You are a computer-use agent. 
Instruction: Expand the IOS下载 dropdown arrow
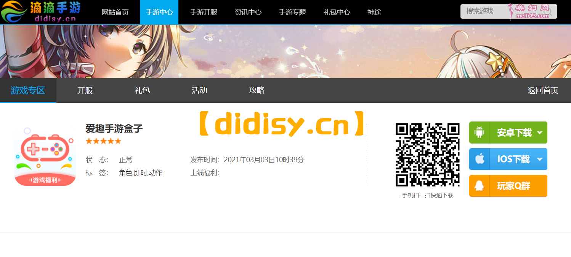tap(539, 159)
